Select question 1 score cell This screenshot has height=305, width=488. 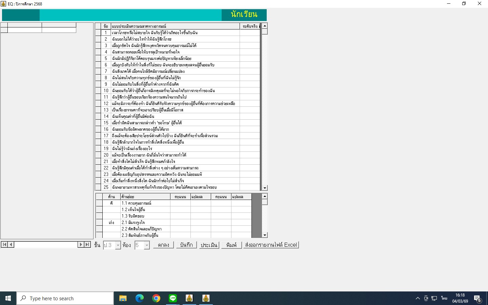coord(249,33)
